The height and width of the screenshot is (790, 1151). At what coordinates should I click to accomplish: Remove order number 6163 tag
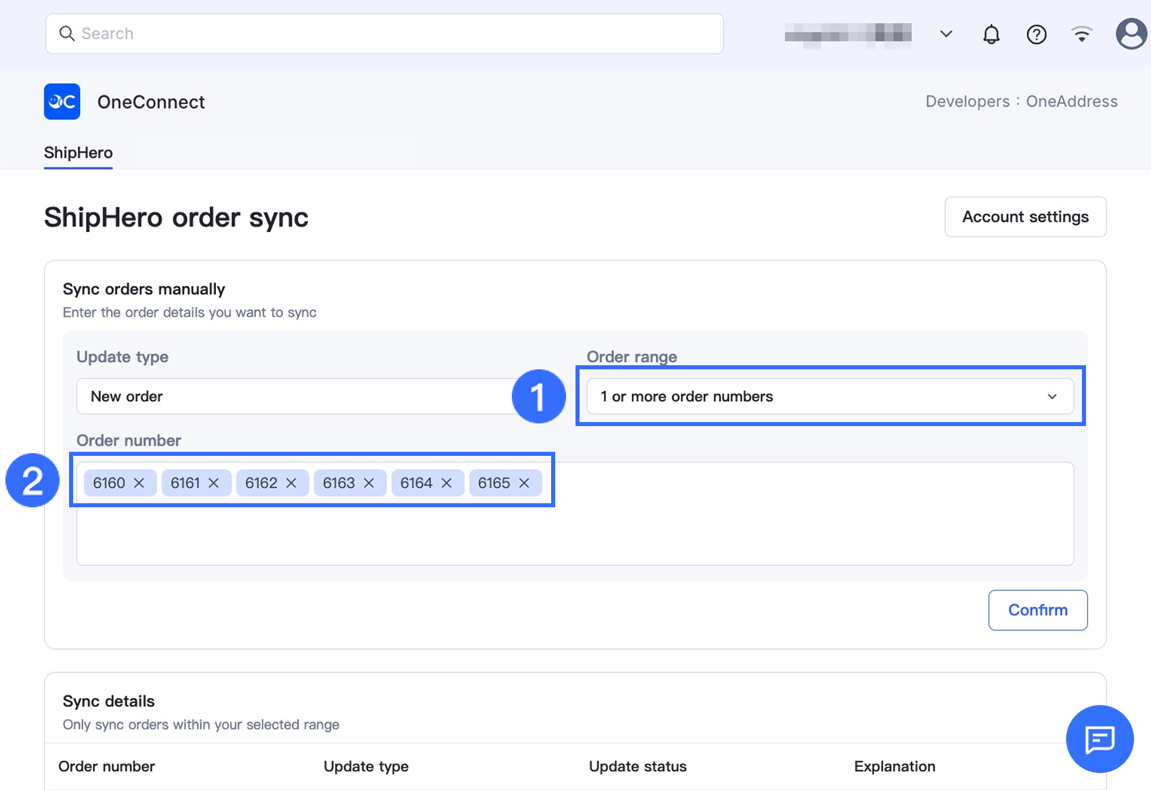coord(369,483)
